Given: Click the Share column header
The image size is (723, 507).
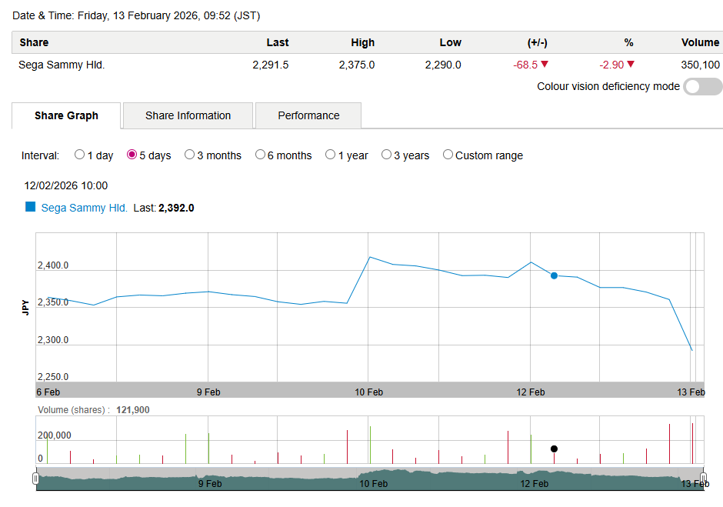Looking at the screenshot, I should [34, 42].
